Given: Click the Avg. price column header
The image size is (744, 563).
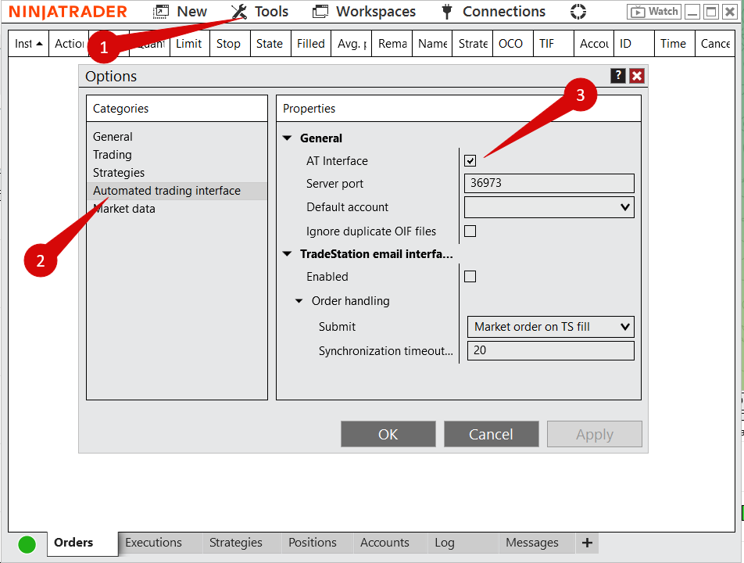Looking at the screenshot, I should pos(351,44).
